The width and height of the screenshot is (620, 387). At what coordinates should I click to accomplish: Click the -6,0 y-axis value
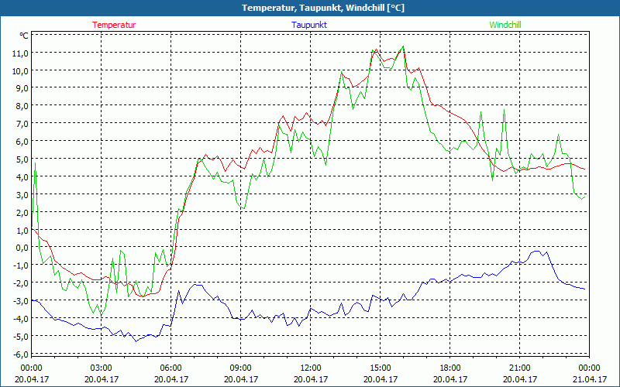[21, 354]
